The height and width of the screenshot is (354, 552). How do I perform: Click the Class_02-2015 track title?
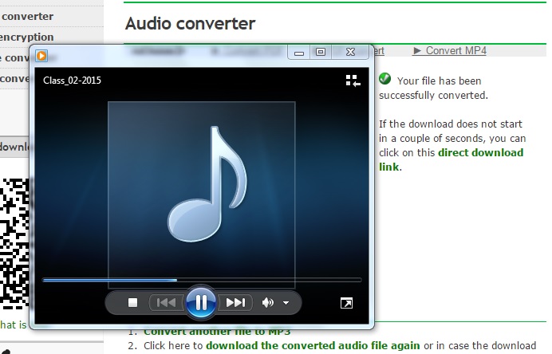72,81
